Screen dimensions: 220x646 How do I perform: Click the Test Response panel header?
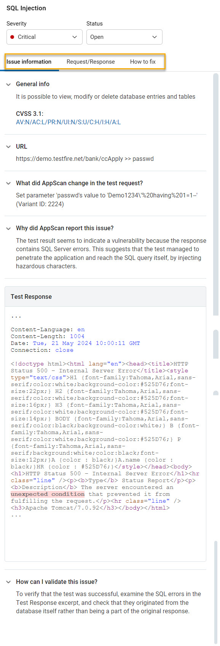coord(105,297)
